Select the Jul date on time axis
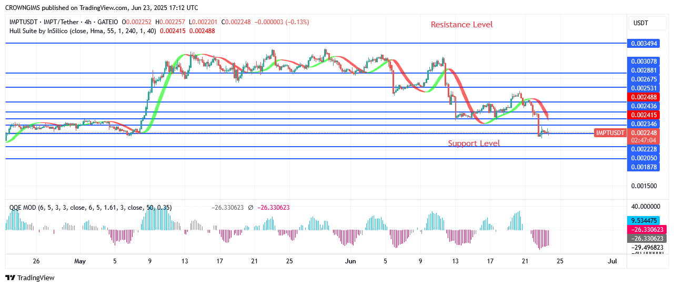This screenshot has height=287, width=674. (x=612, y=261)
